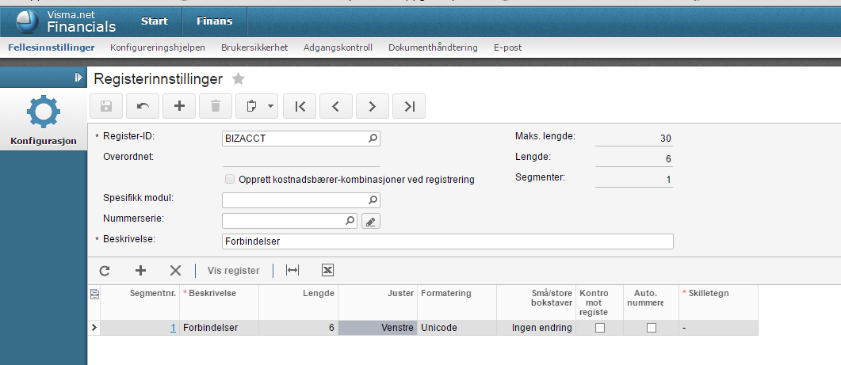Viewport: 841px width, 365px height.
Task: Delete segment row with X icon
Action: [x=175, y=271]
